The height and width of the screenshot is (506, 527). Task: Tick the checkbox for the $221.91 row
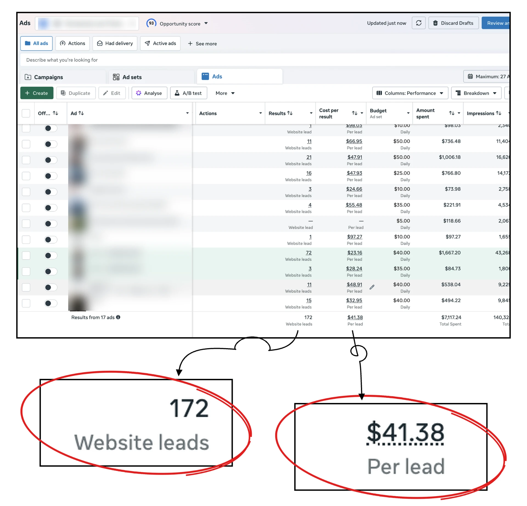(x=26, y=208)
